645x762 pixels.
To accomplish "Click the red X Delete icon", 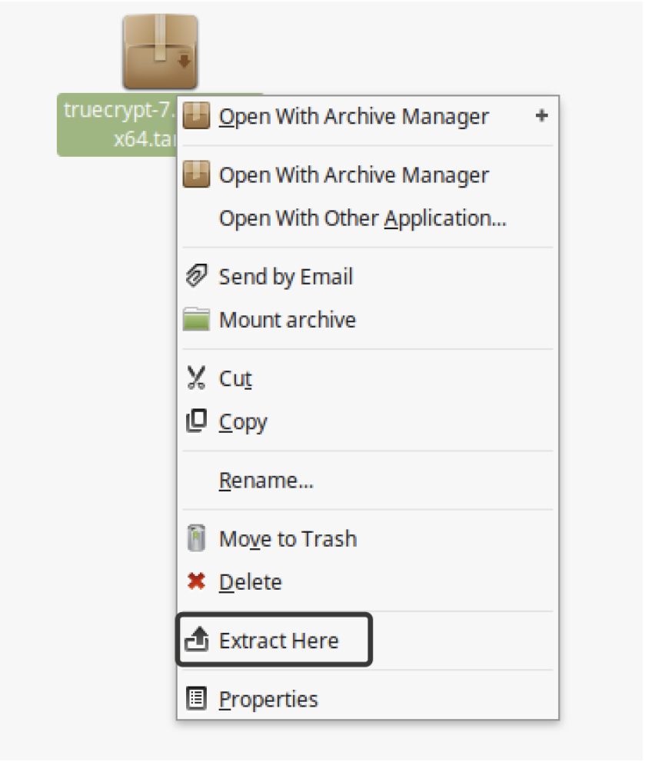I will point(197,582).
